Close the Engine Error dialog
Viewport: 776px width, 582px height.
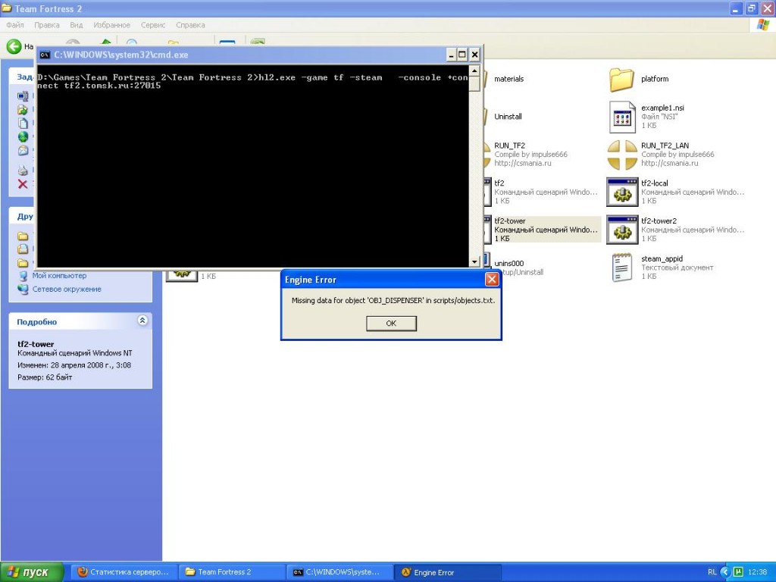[x=491, y=280]
